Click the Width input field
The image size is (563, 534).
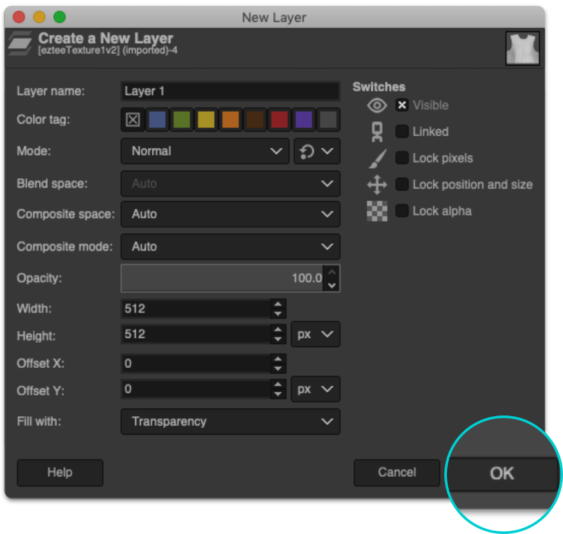tap(196, 309)
